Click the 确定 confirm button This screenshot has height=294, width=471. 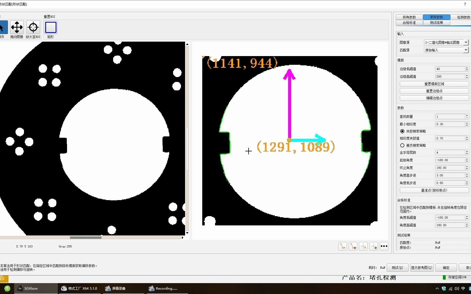click(x=446, y=268)
